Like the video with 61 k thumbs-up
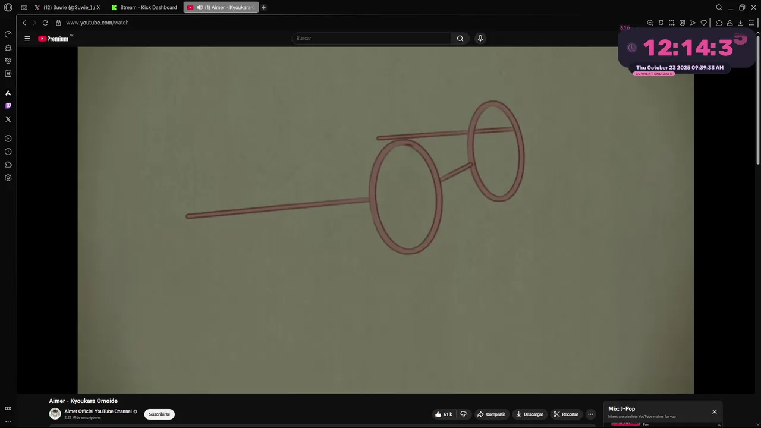Screen dimensions: 761x428 444,414
